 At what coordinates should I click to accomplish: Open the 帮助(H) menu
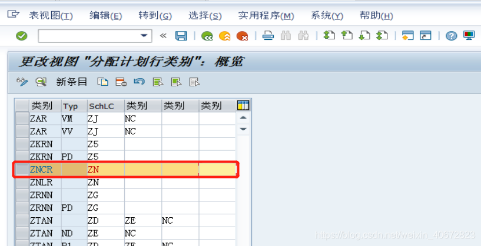[376, 15]
